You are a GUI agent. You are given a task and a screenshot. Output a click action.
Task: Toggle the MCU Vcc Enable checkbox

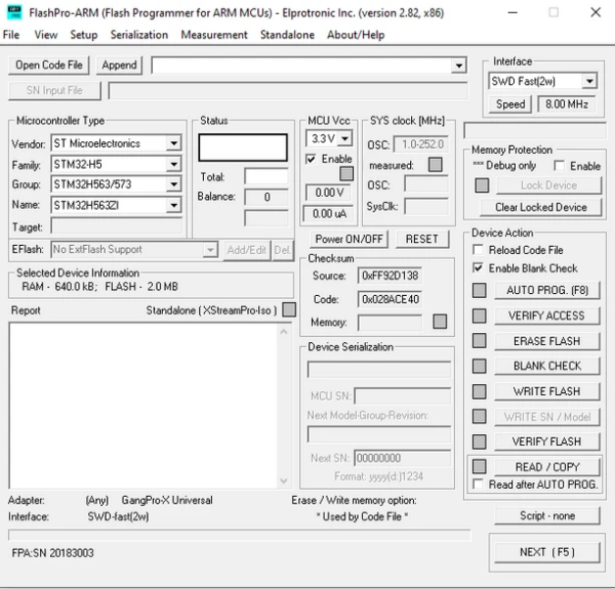tap(311, 159)
